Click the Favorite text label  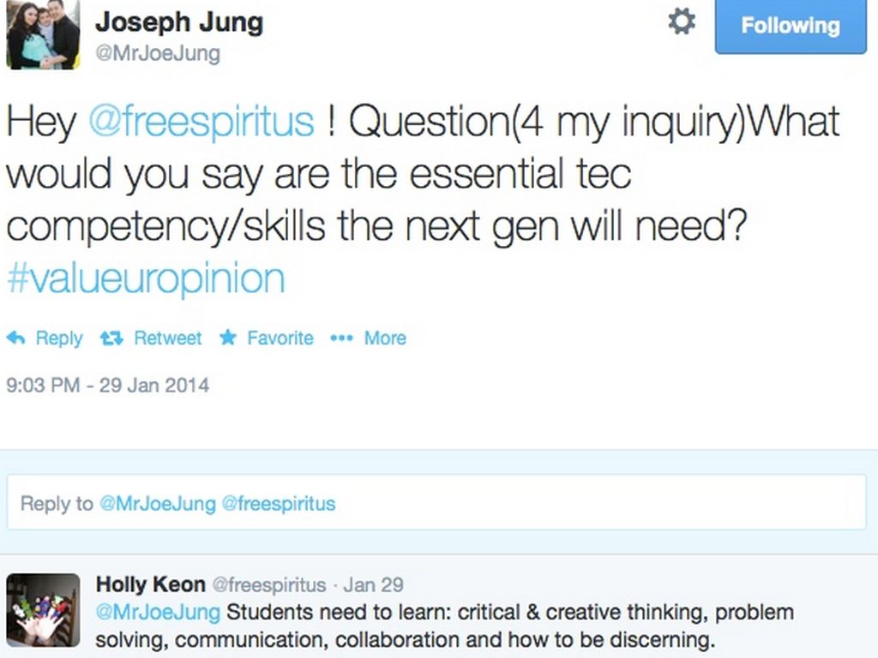tap(280, 338)
